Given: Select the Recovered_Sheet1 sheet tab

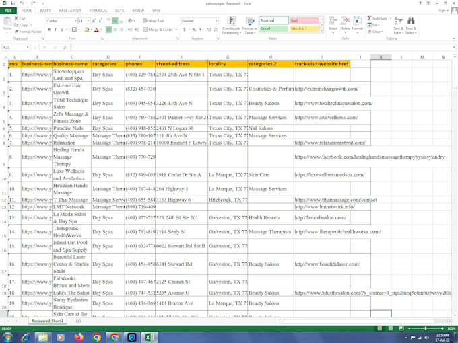Looking at the screenshot, I should pos(48,321).
